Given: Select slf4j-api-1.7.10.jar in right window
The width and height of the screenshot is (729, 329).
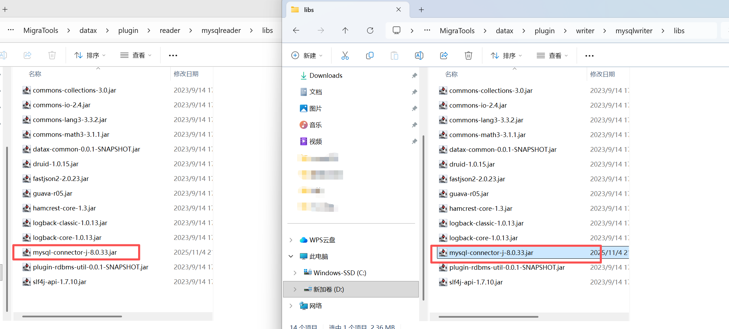Looking at the screenshot, I should (476, 282).
